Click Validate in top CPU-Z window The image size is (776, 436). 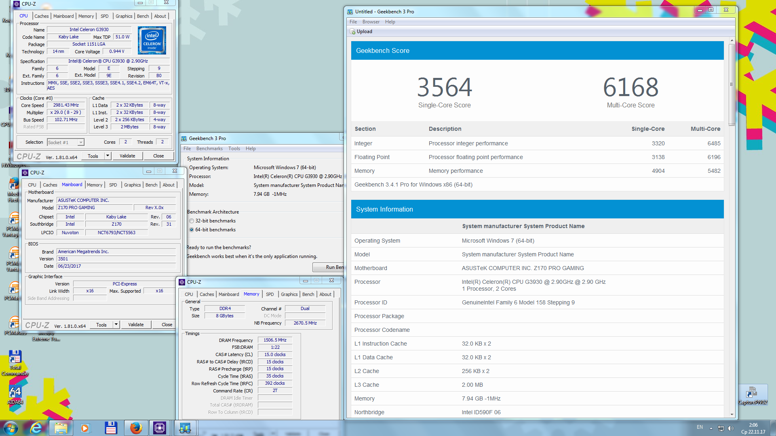pyautogui.click(x=127, y=156)
